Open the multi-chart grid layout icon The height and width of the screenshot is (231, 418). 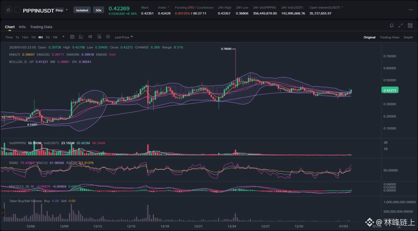coord(410,26)
